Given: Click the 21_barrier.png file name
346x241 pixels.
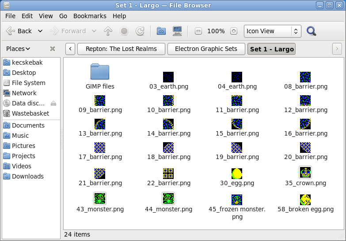Looking at the screenshot, I should click(x=100, y=183).
